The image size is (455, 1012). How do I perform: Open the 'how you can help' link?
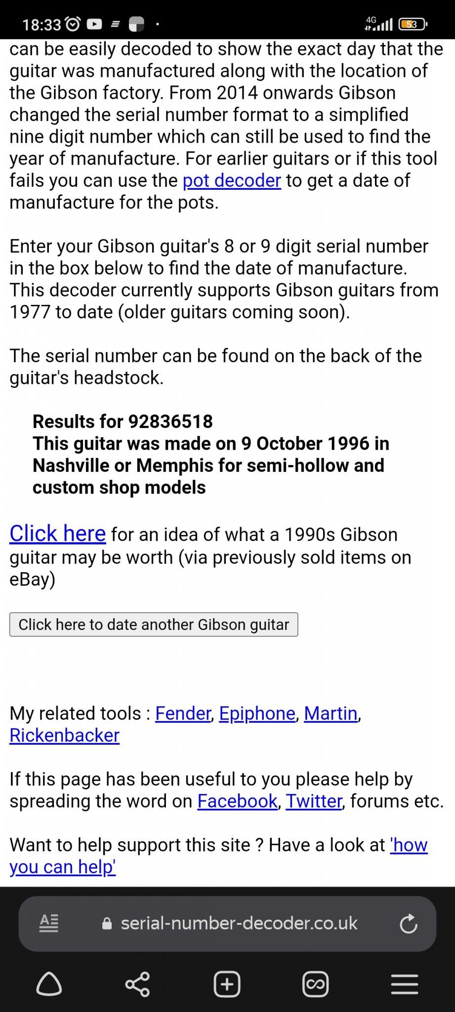click(63, 867)
